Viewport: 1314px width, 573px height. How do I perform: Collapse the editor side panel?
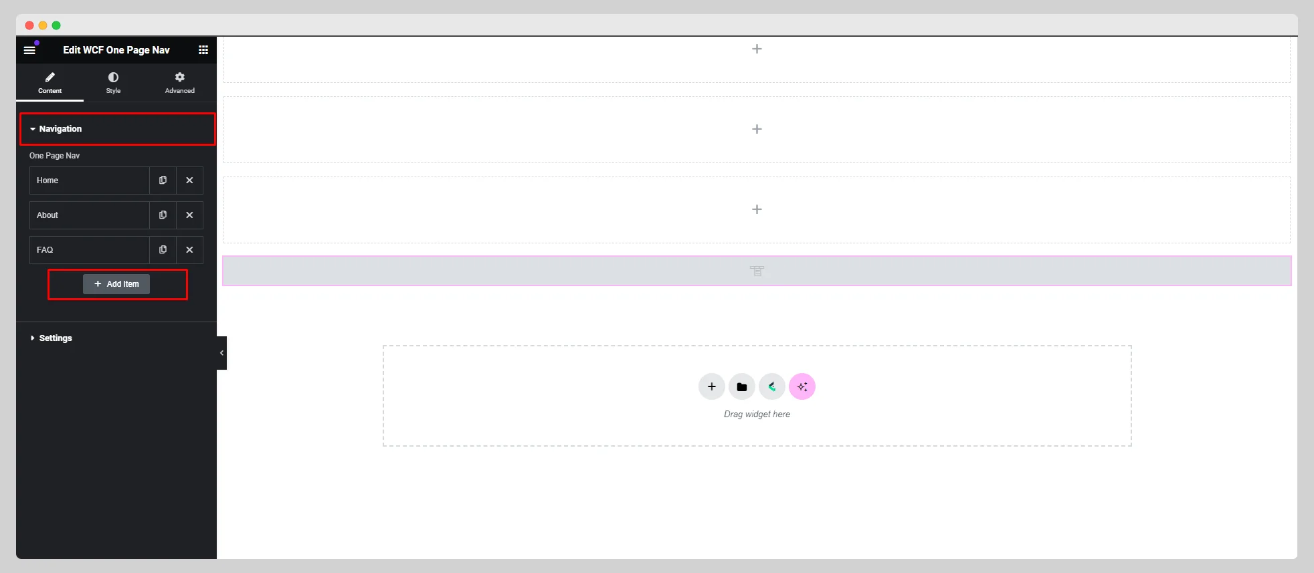pos(221,353)
